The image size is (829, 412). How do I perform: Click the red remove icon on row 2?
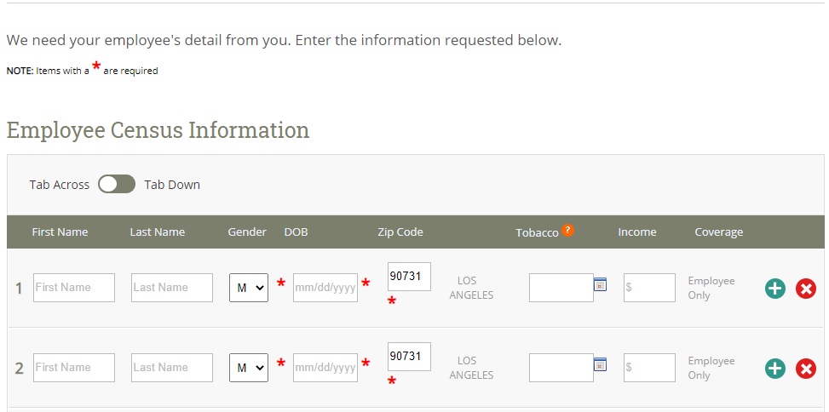click(806, 369)
